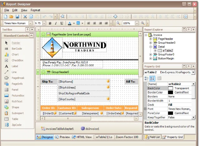Select the Table control in Tool Box
The image size is (199, 146).
[15, 119]
